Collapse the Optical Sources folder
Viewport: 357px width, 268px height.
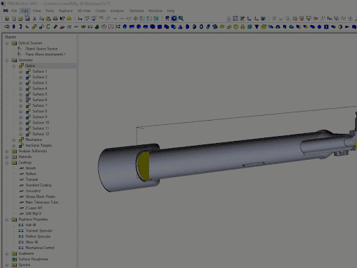point(7,43)
